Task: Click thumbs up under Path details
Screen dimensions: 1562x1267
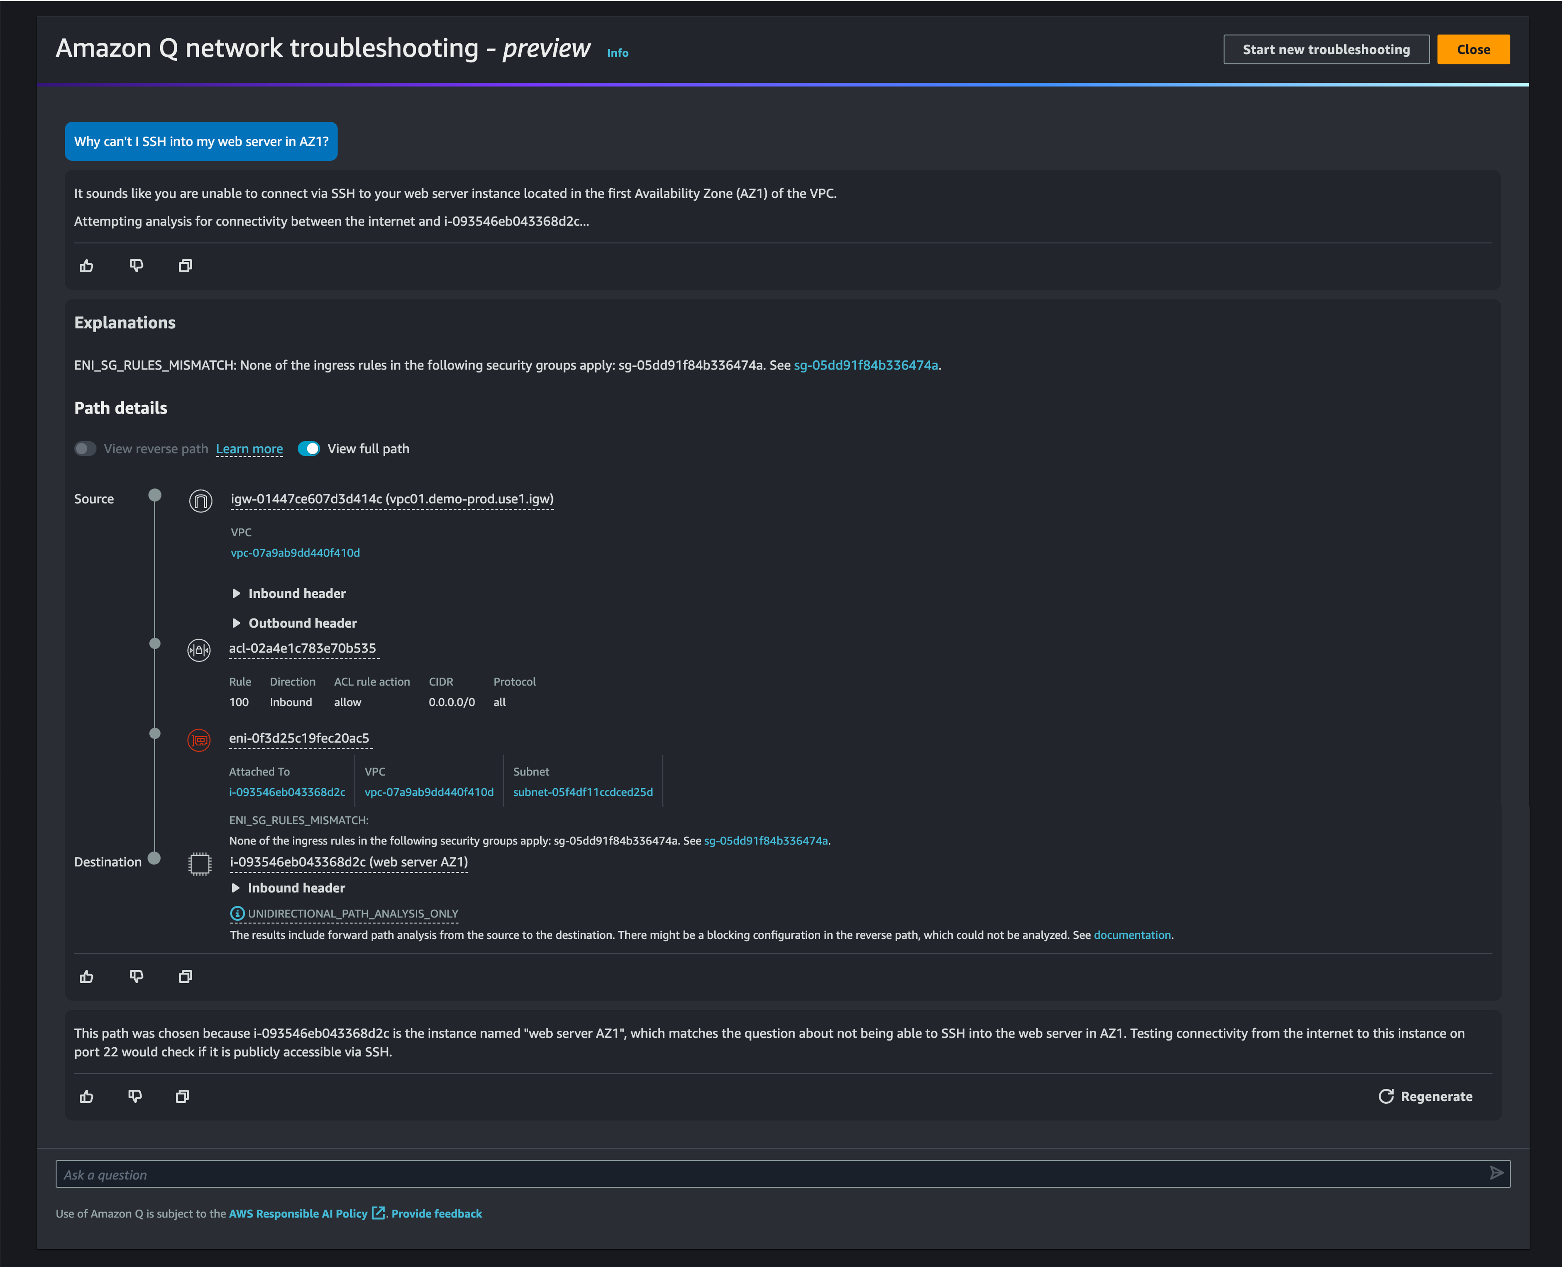Action: 86,977
